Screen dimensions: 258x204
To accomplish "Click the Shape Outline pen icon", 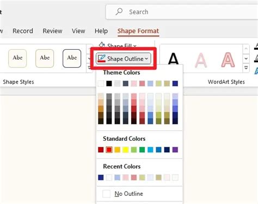I will (101, 59).
